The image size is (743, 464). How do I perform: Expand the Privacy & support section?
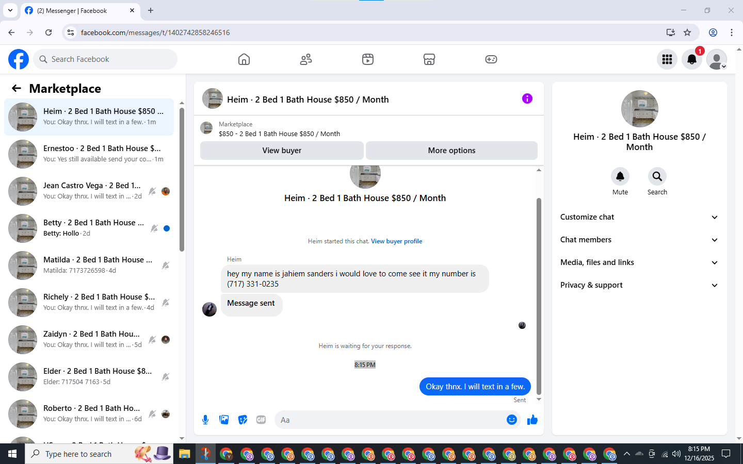pyautogui.click(x=639, y=285)
